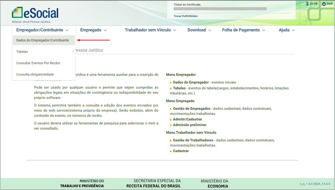Go to Gestão de Empregados
This screenshot has height=190, width=335.
[192, 108]
